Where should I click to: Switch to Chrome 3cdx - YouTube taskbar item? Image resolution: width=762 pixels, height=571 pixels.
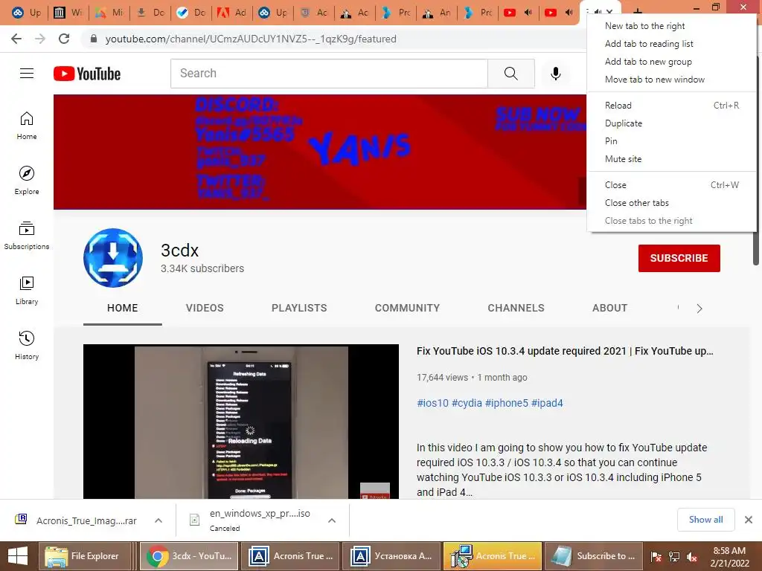point(189,556)
